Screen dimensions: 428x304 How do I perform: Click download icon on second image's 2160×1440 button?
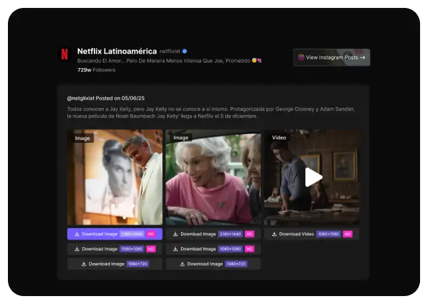tap(176, 234)
